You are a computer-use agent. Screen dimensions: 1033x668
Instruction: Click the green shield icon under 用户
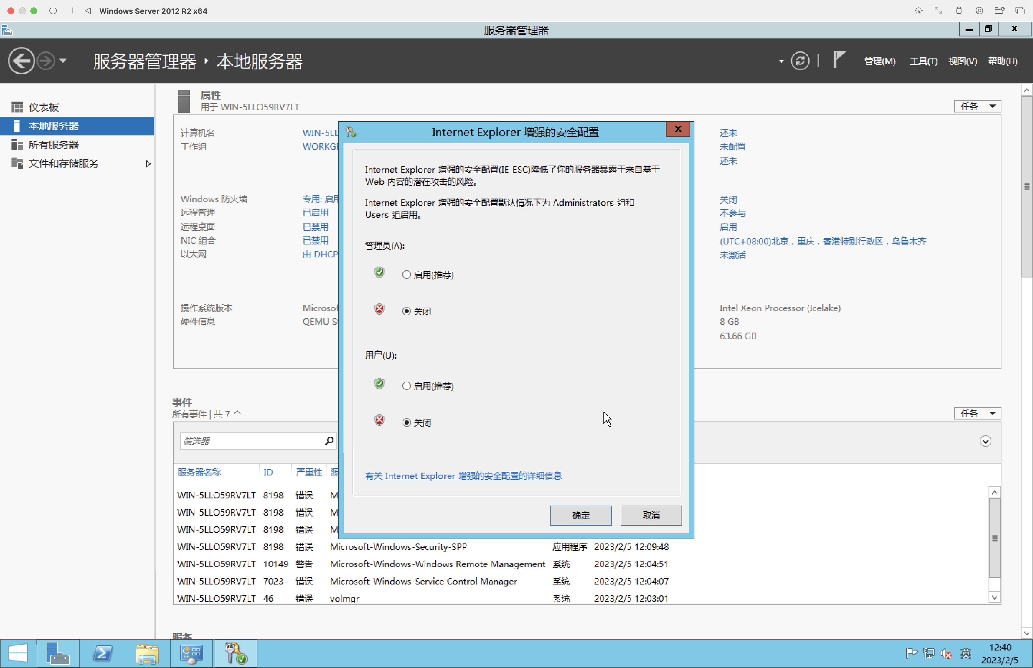(x=379, y=383)
